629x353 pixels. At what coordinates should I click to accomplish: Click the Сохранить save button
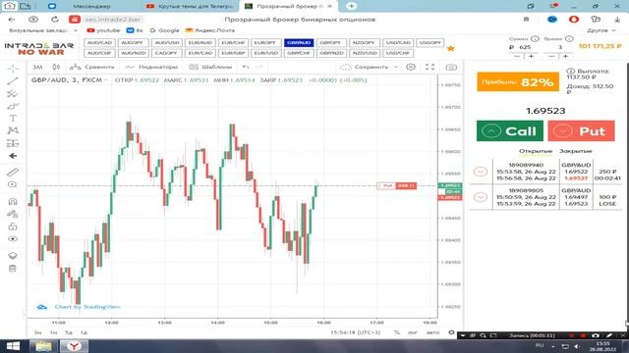click(x=365, y=67)
